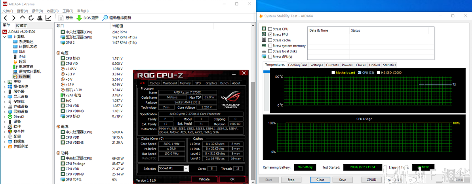Switch to Statistics tab
The height and width of the screenshot is (184, 472).
pyautogui.click(x=389, y=65)
